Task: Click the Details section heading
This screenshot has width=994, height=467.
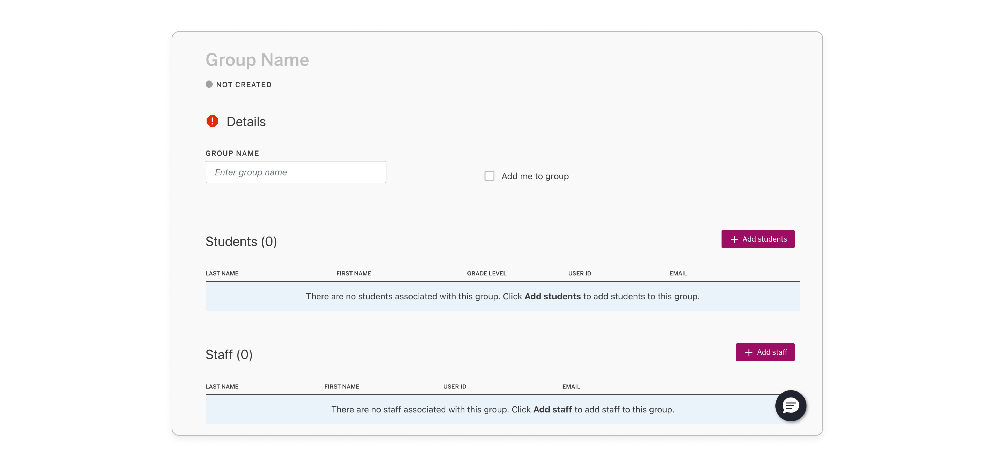Action: (x=246, y=122)
